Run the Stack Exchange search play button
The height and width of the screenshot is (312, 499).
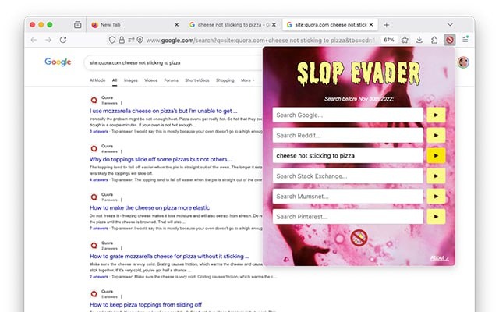(436, 176)
